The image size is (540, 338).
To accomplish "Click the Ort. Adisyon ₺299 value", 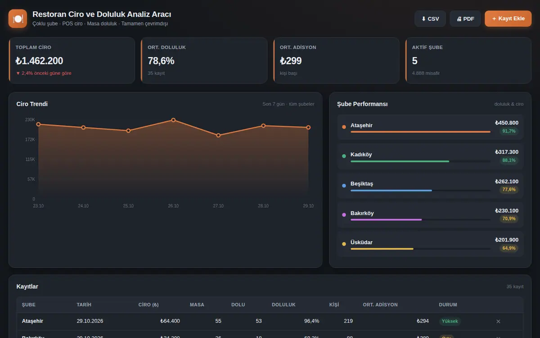I will pos(291,61).
